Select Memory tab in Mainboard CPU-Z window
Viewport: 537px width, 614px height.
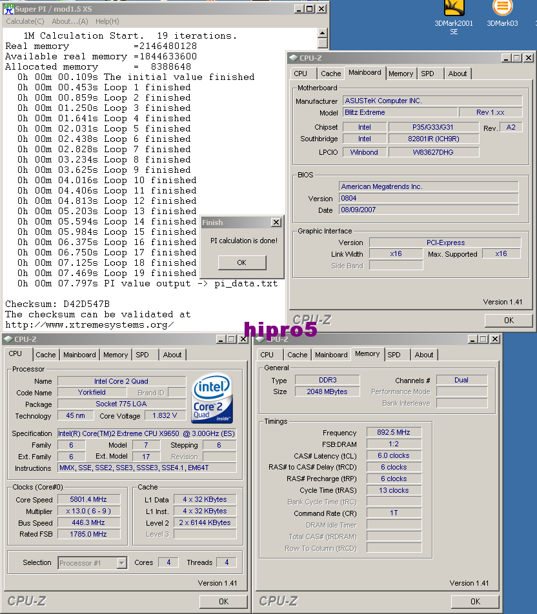pyautogui.click(x=401, y=74)
